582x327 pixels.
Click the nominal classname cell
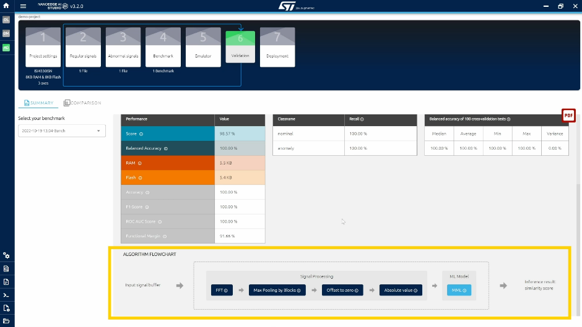click(x=308, y=134)
